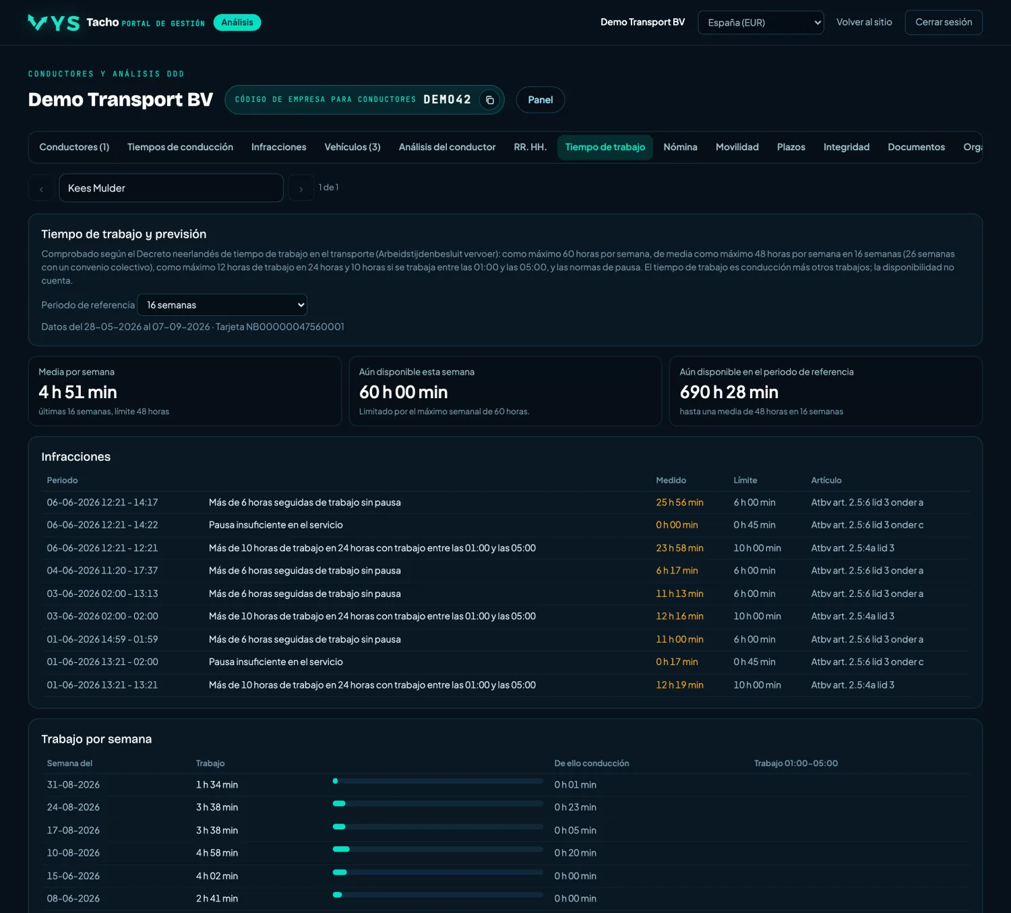
Task: Go to previous driver arrow
Action: (x=41, y=189)
